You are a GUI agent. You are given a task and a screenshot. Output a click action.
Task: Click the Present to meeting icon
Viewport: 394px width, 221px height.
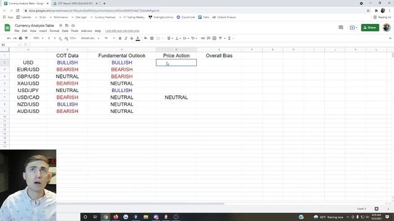353,28
